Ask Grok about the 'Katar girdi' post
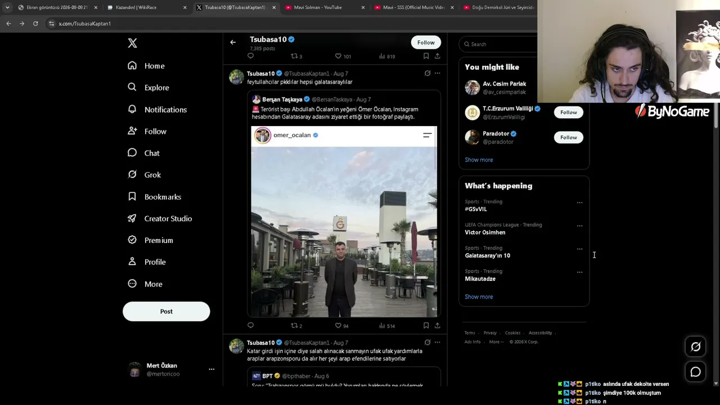Screen dimensions: 720x405 click(427, 342)
